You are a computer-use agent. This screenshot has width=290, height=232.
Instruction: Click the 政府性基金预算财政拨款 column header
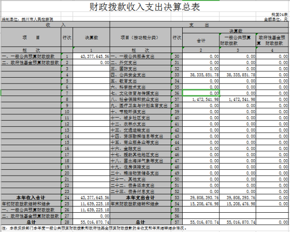pos(272,41)
